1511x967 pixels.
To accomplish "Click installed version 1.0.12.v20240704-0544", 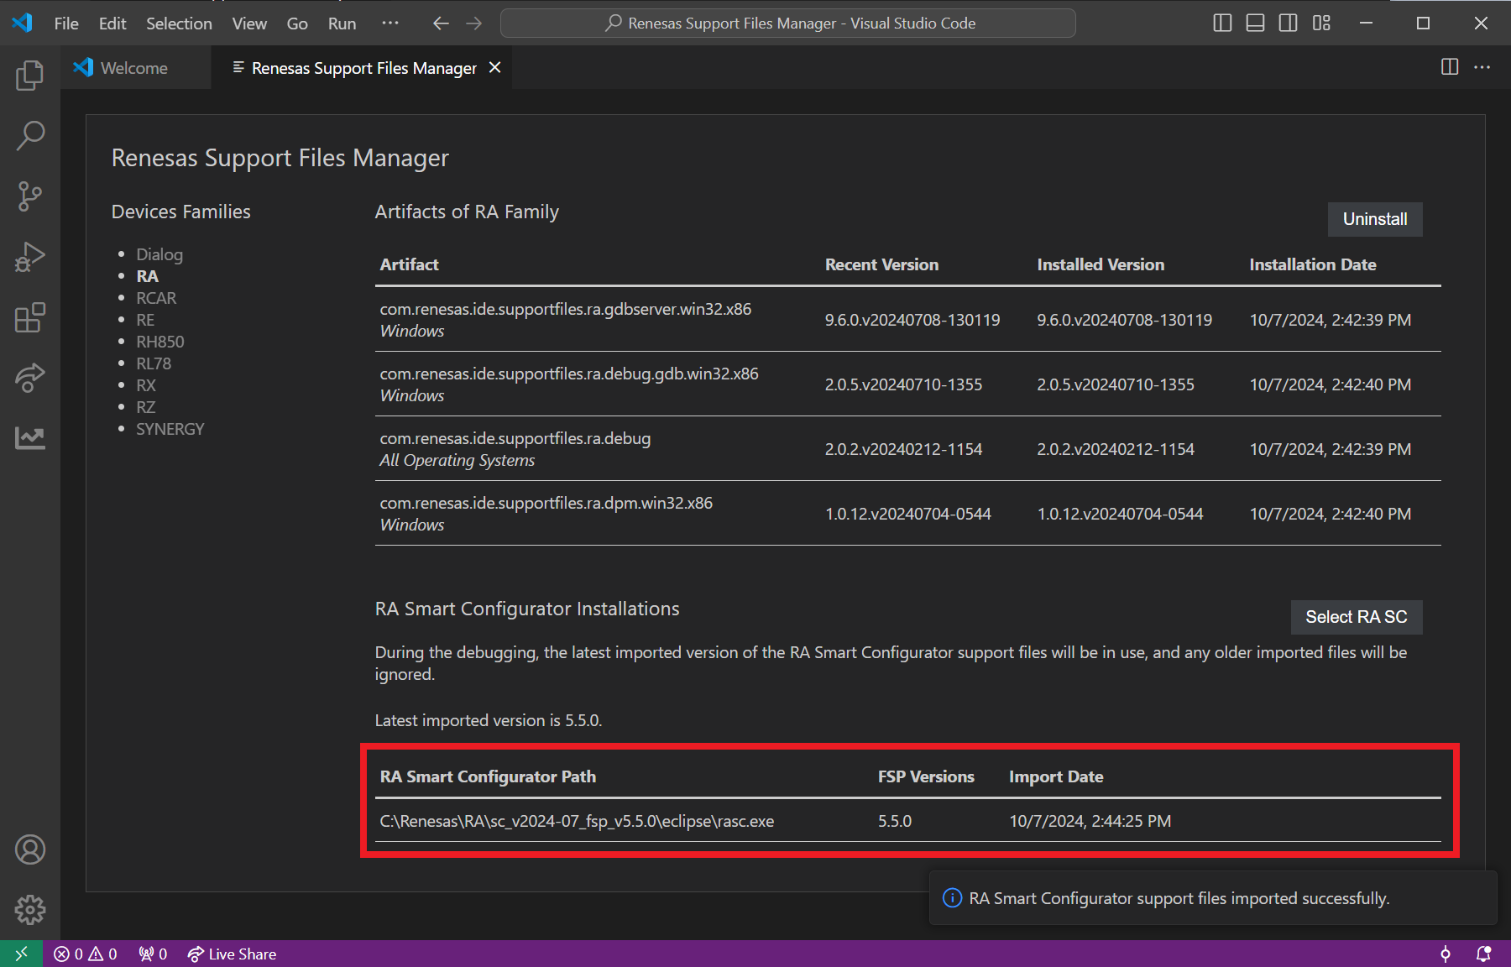I will click(x=1121, y=514).
